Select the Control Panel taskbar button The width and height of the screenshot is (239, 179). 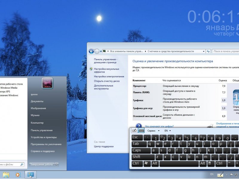[x=30, y=175]
